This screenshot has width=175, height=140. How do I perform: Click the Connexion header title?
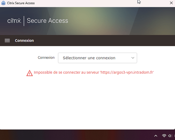[x=24, y=41]
